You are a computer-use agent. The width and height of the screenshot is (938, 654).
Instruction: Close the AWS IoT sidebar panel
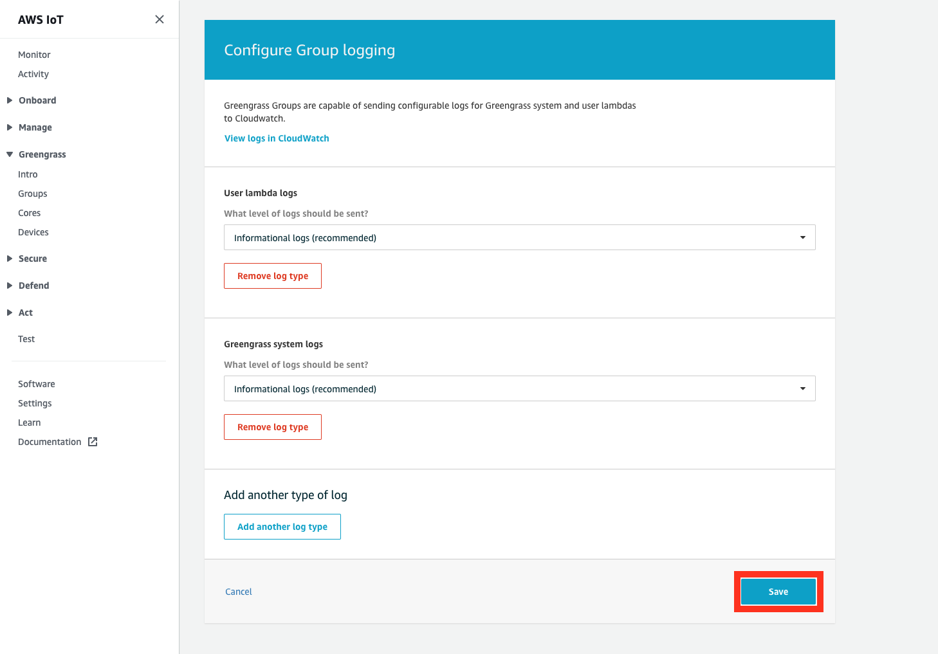click(x=160, y=19)
